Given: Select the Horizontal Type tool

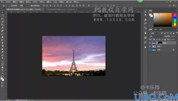Looking at the screenshot, I should click(2, 58).
